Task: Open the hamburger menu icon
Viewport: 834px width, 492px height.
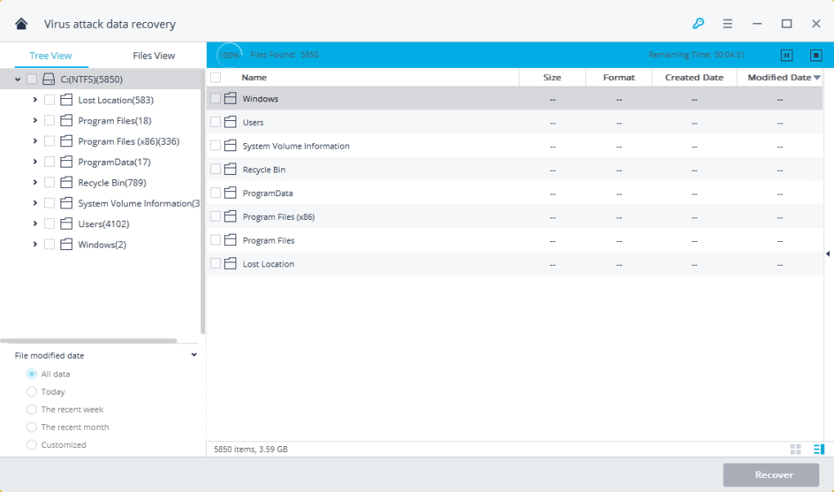Action: point(728,24)
